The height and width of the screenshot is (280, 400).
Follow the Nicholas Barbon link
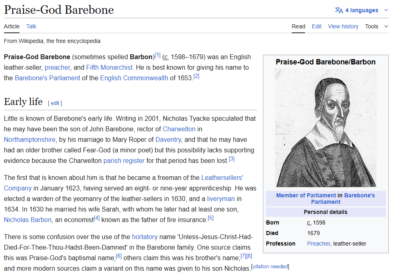click(x=28, y=220)
